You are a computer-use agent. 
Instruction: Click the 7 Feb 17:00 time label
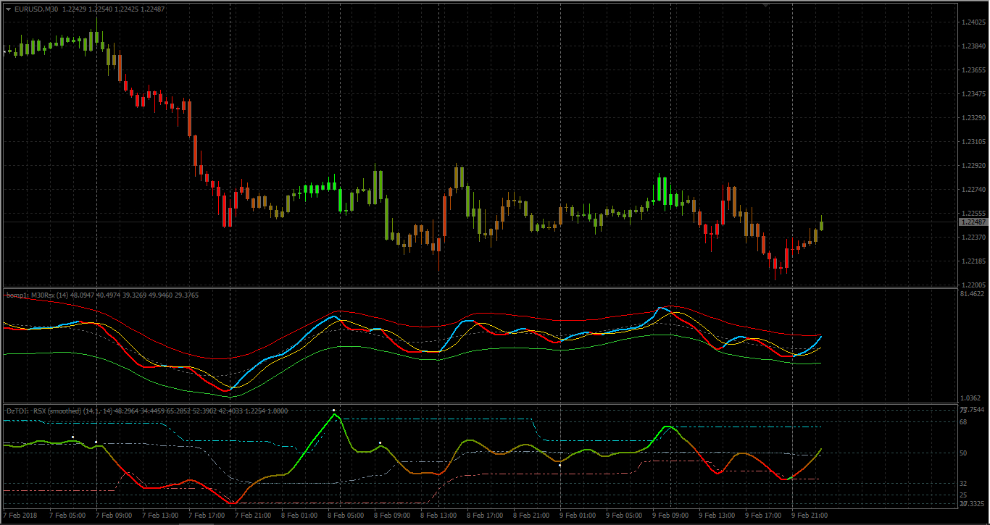[x=207, y=516]
